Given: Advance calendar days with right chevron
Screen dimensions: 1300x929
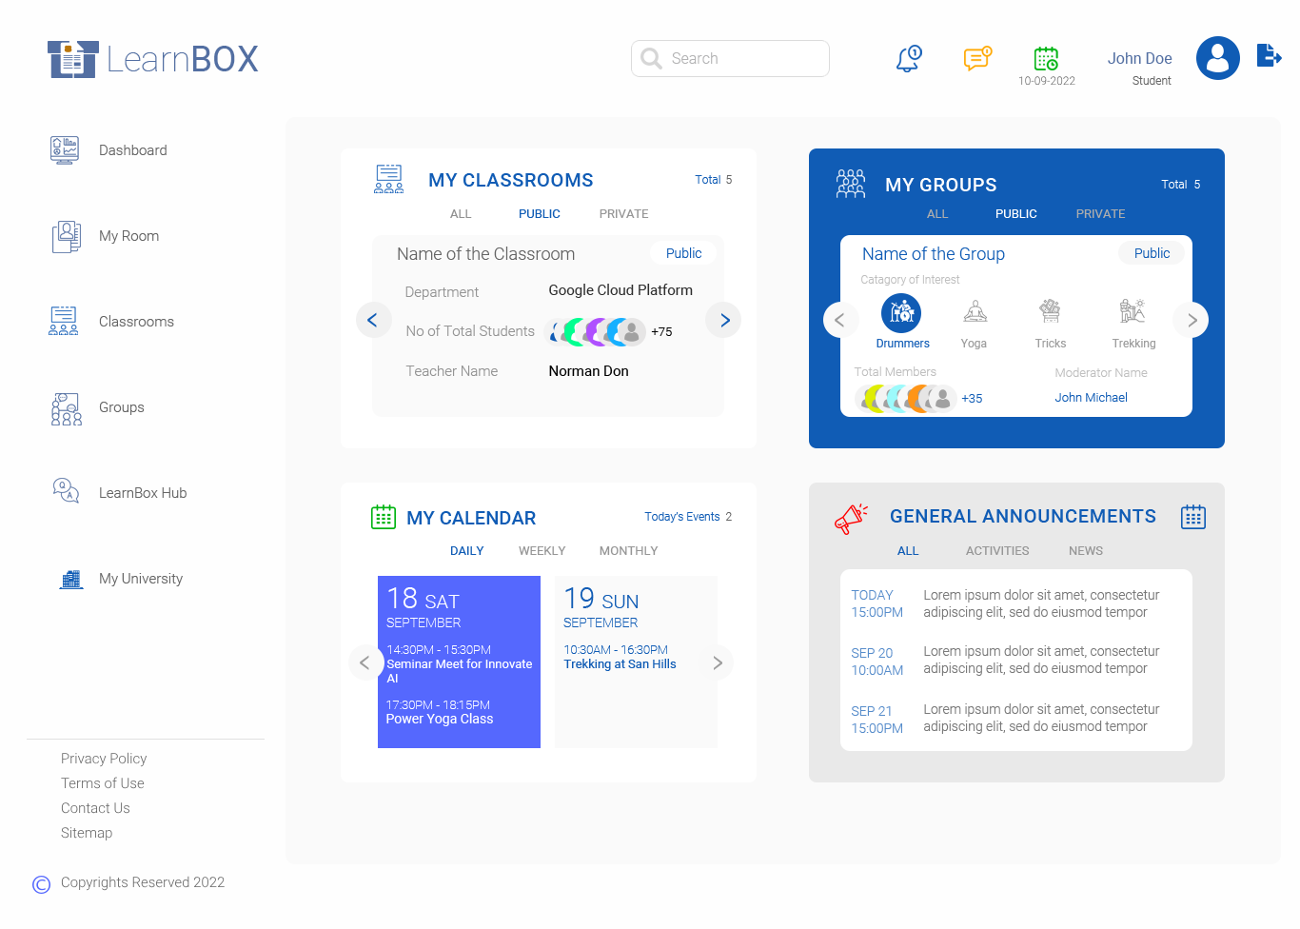Looking at the screenshot, I should coord(718,662).
